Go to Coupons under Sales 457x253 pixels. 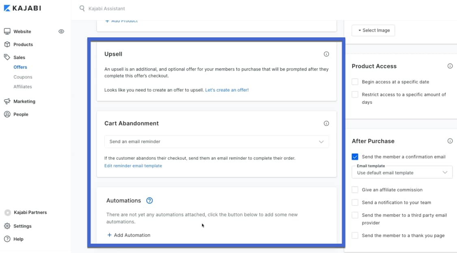pyautogui.click(x=23, y=77)
